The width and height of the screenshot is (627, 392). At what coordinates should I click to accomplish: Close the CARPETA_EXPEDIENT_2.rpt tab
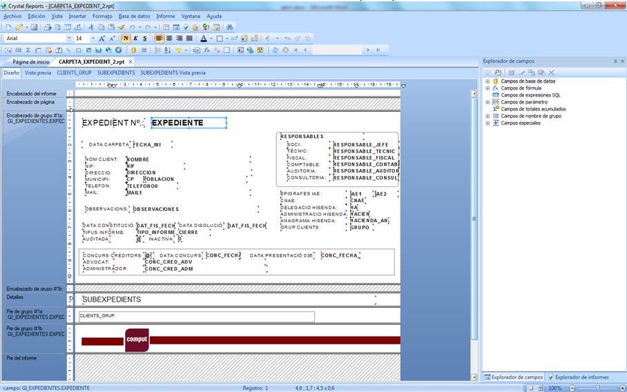131,62
